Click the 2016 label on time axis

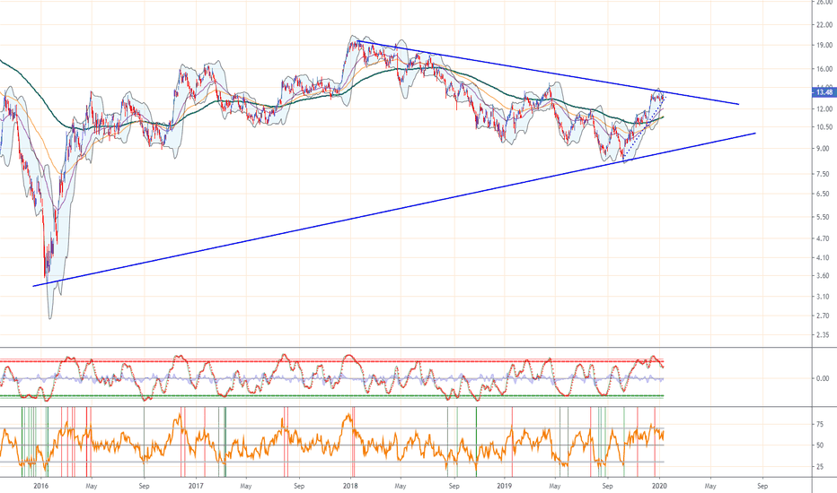click(x=40, y=486)
